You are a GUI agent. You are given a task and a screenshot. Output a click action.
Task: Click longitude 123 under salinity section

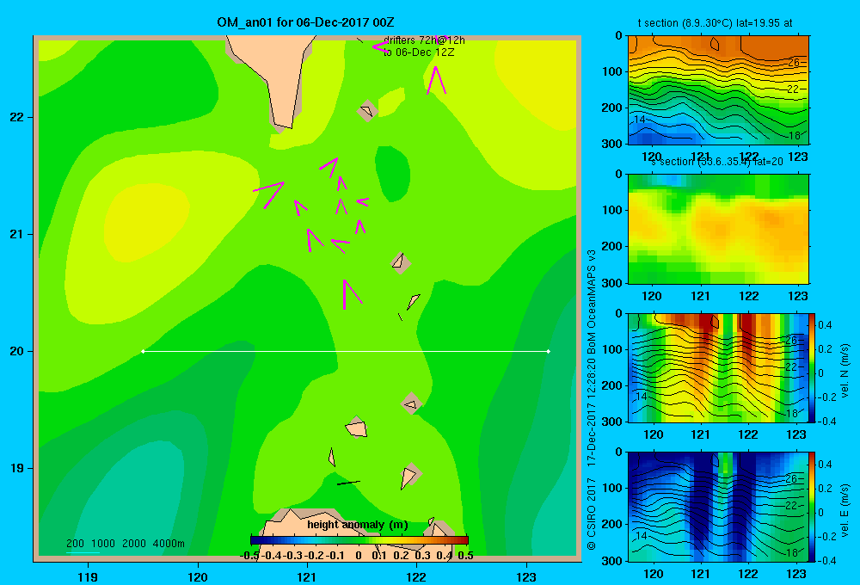tap(797, 296)
